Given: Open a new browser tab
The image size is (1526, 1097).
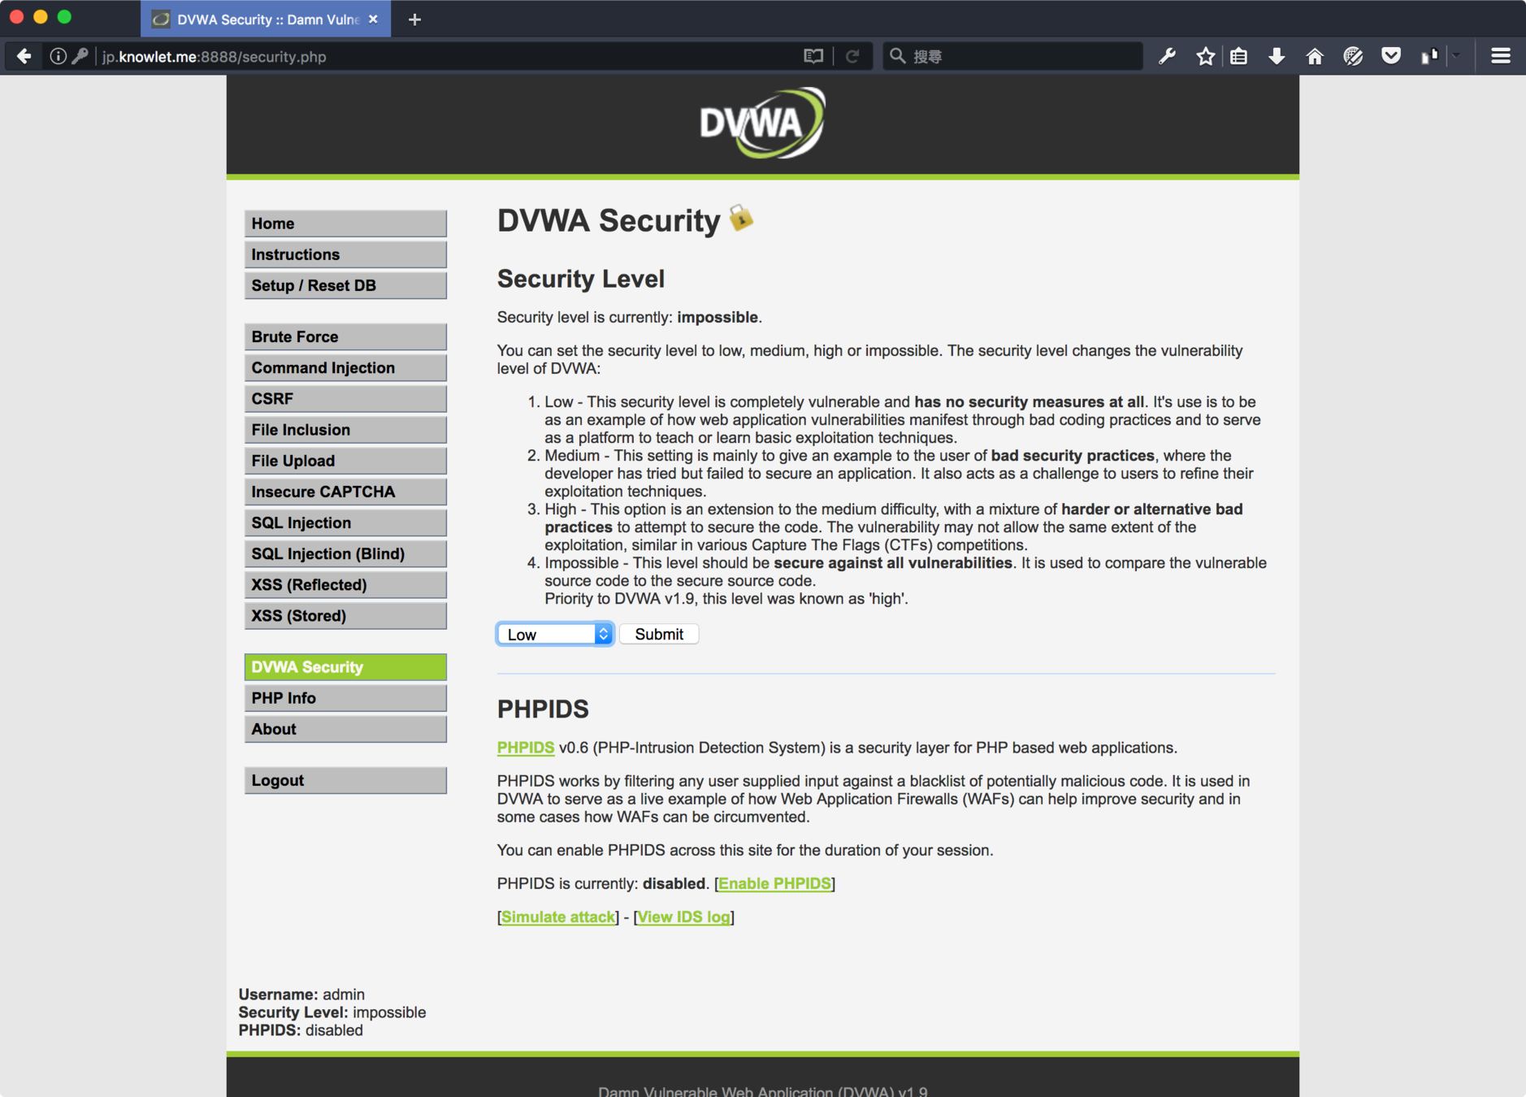Looking at the screenshot, I should click(414, 20).
